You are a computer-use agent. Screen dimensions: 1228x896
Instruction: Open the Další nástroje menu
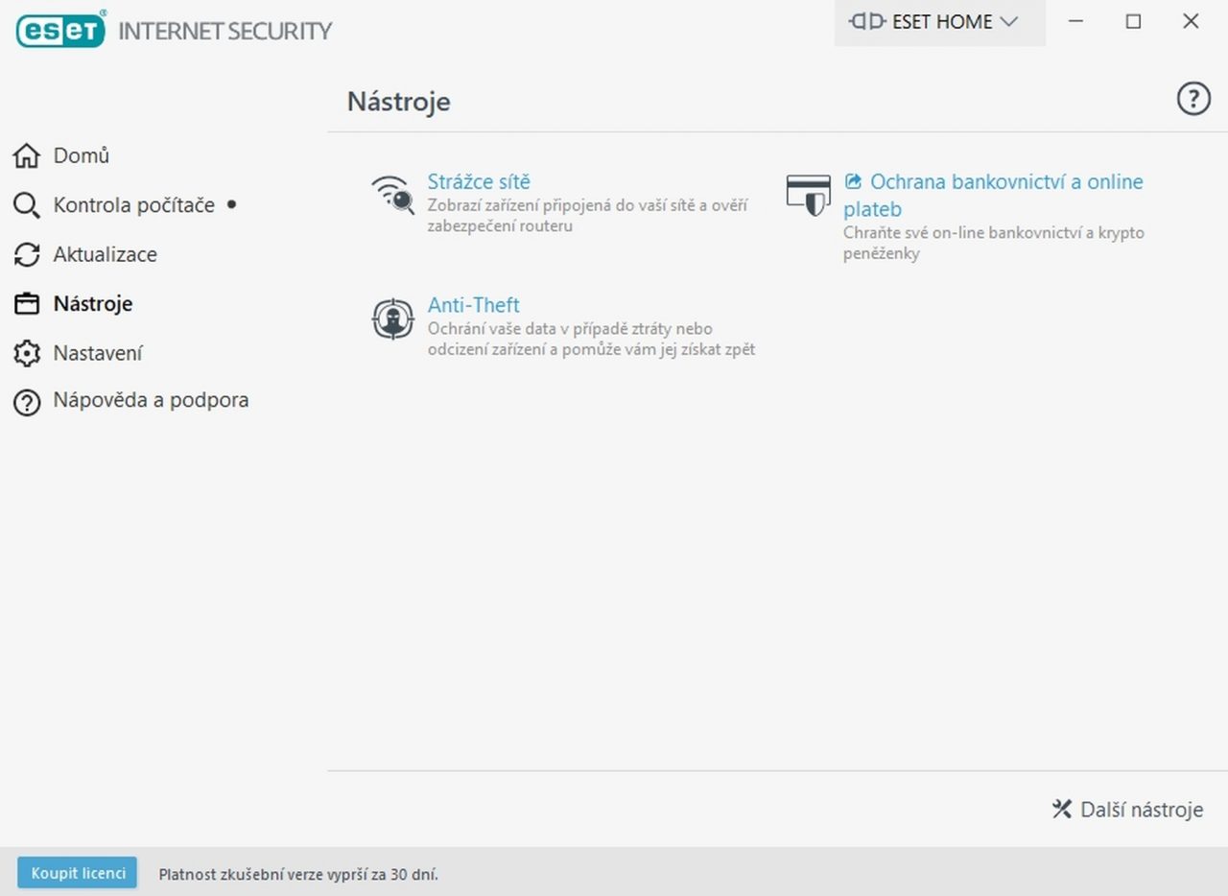pyautogui.click(x=1127, y=810)
